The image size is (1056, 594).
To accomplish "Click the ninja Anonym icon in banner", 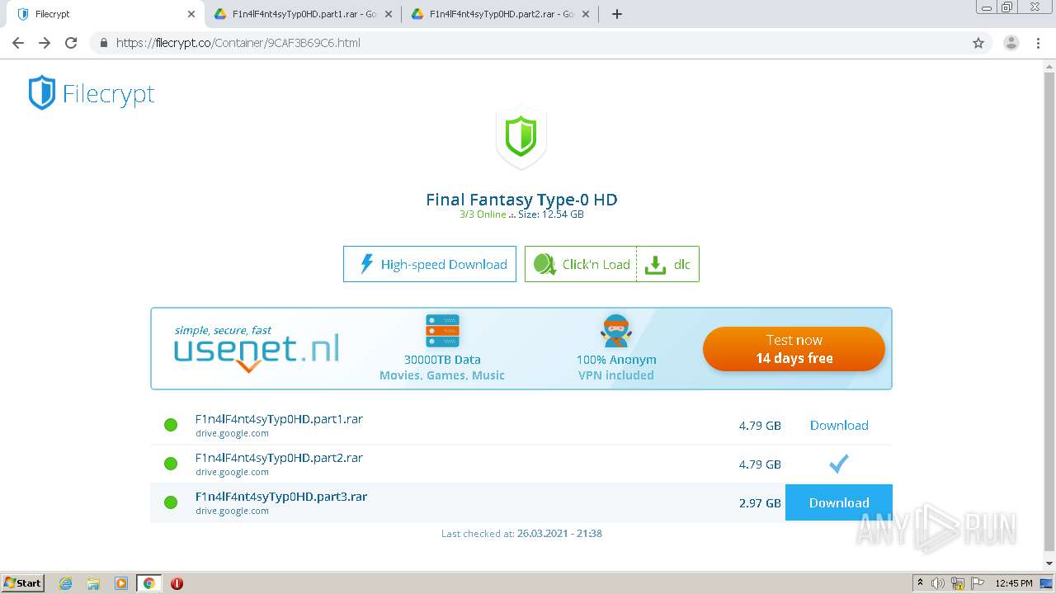I will tap(616, 331).
